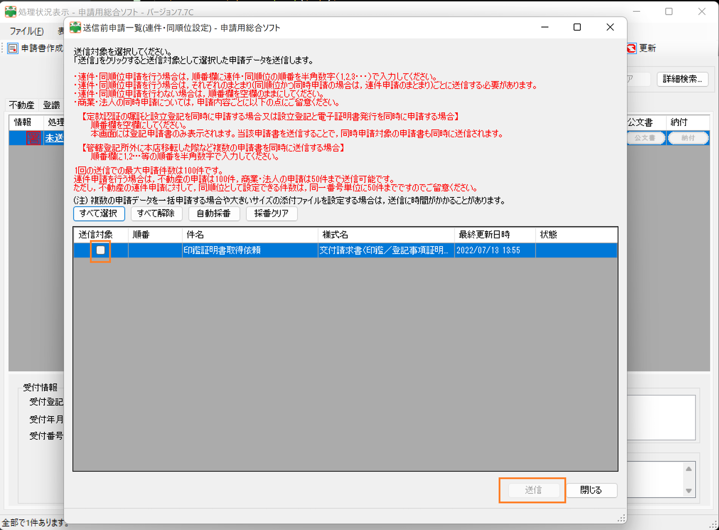Click the 順番 cell of the selected row
The height and width of the screenshot is (530, 719).
[156, 251]
